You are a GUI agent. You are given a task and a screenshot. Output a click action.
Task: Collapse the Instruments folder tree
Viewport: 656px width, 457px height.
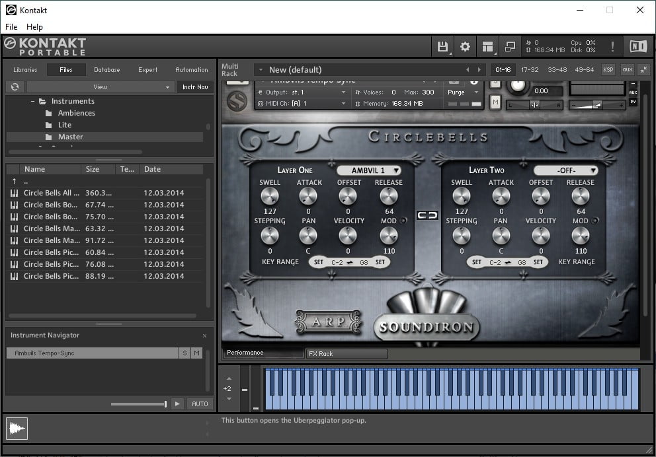(x=32, y=102)
